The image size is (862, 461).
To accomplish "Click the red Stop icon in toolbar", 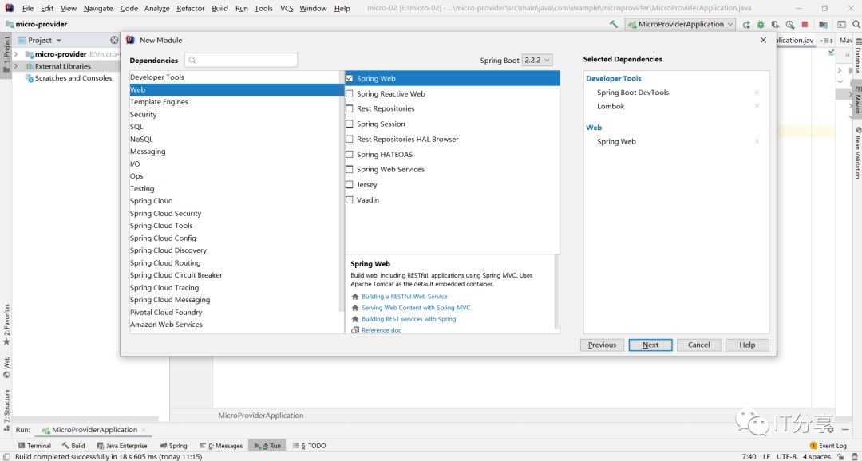I will pos(805,24).
